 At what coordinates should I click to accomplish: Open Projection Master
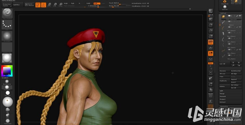pos(7,5)
